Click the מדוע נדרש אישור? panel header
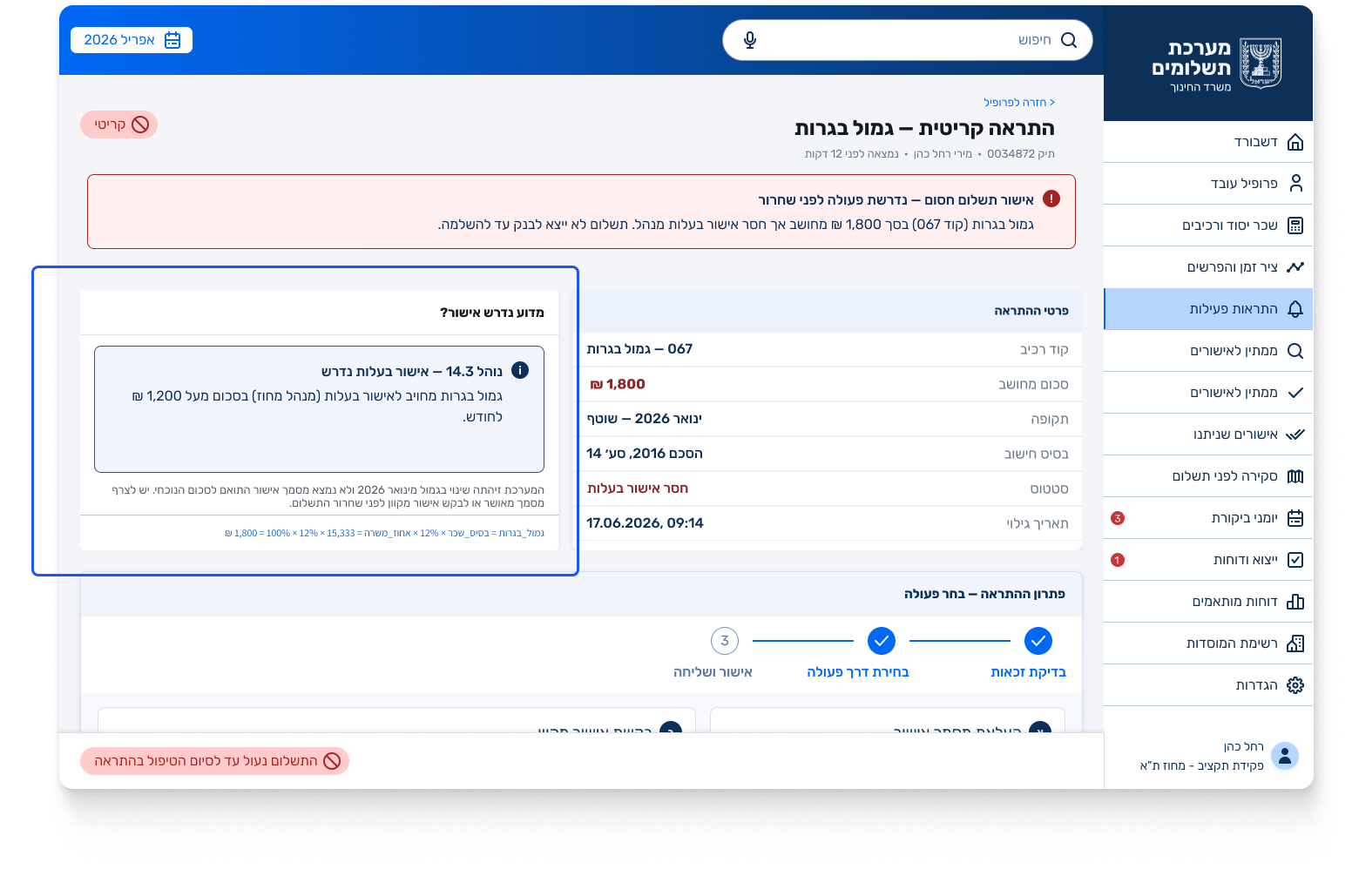 319,313
